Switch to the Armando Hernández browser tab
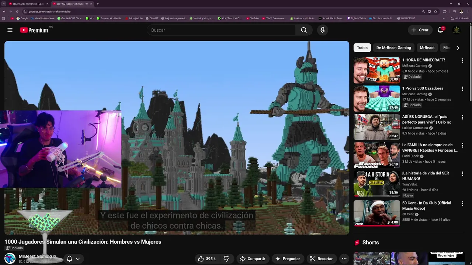The width and height of the screenshot is (472, 265). pos(28,4)
